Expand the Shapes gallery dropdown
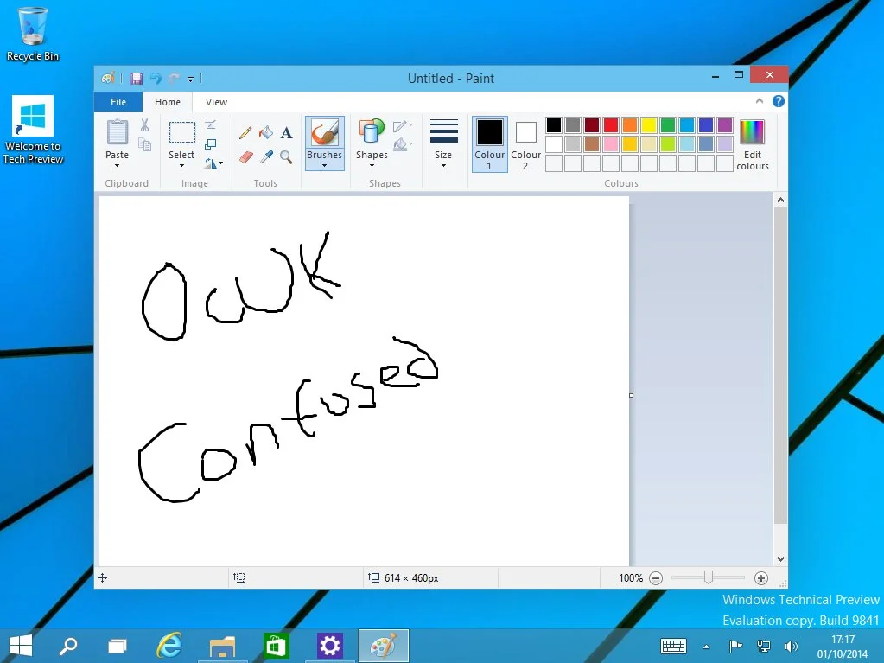The image size is (884, 663). [372, 166]
